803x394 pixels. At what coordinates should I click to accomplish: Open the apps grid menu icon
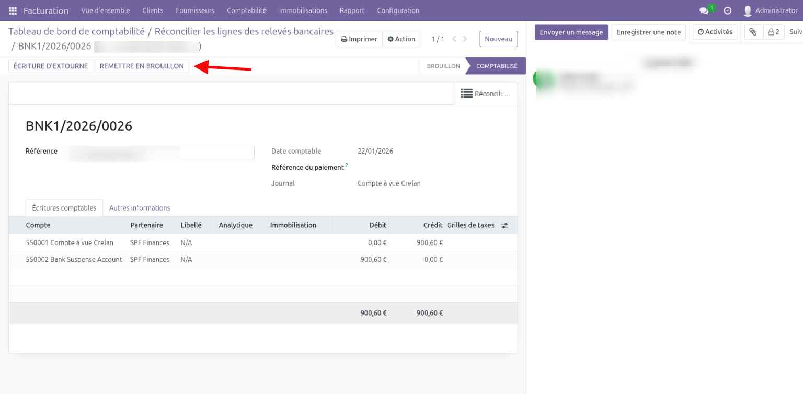tap(13, 10)
